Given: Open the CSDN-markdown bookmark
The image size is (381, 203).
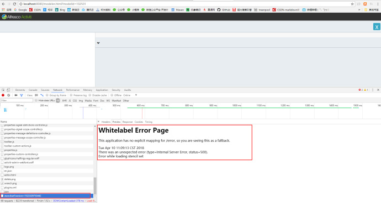Looking at the screenshot, I should pos(286,10).
